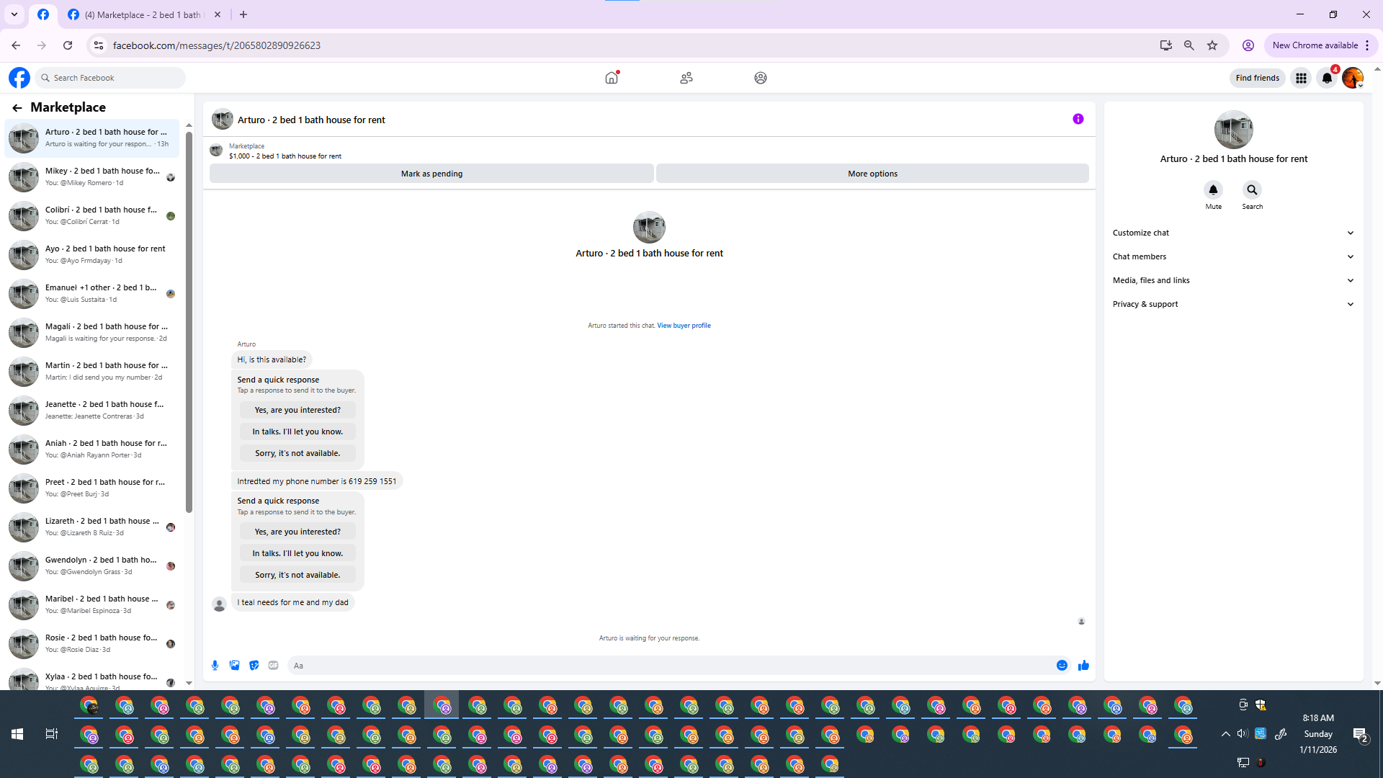Search within the conversation

click(1252, 190)
